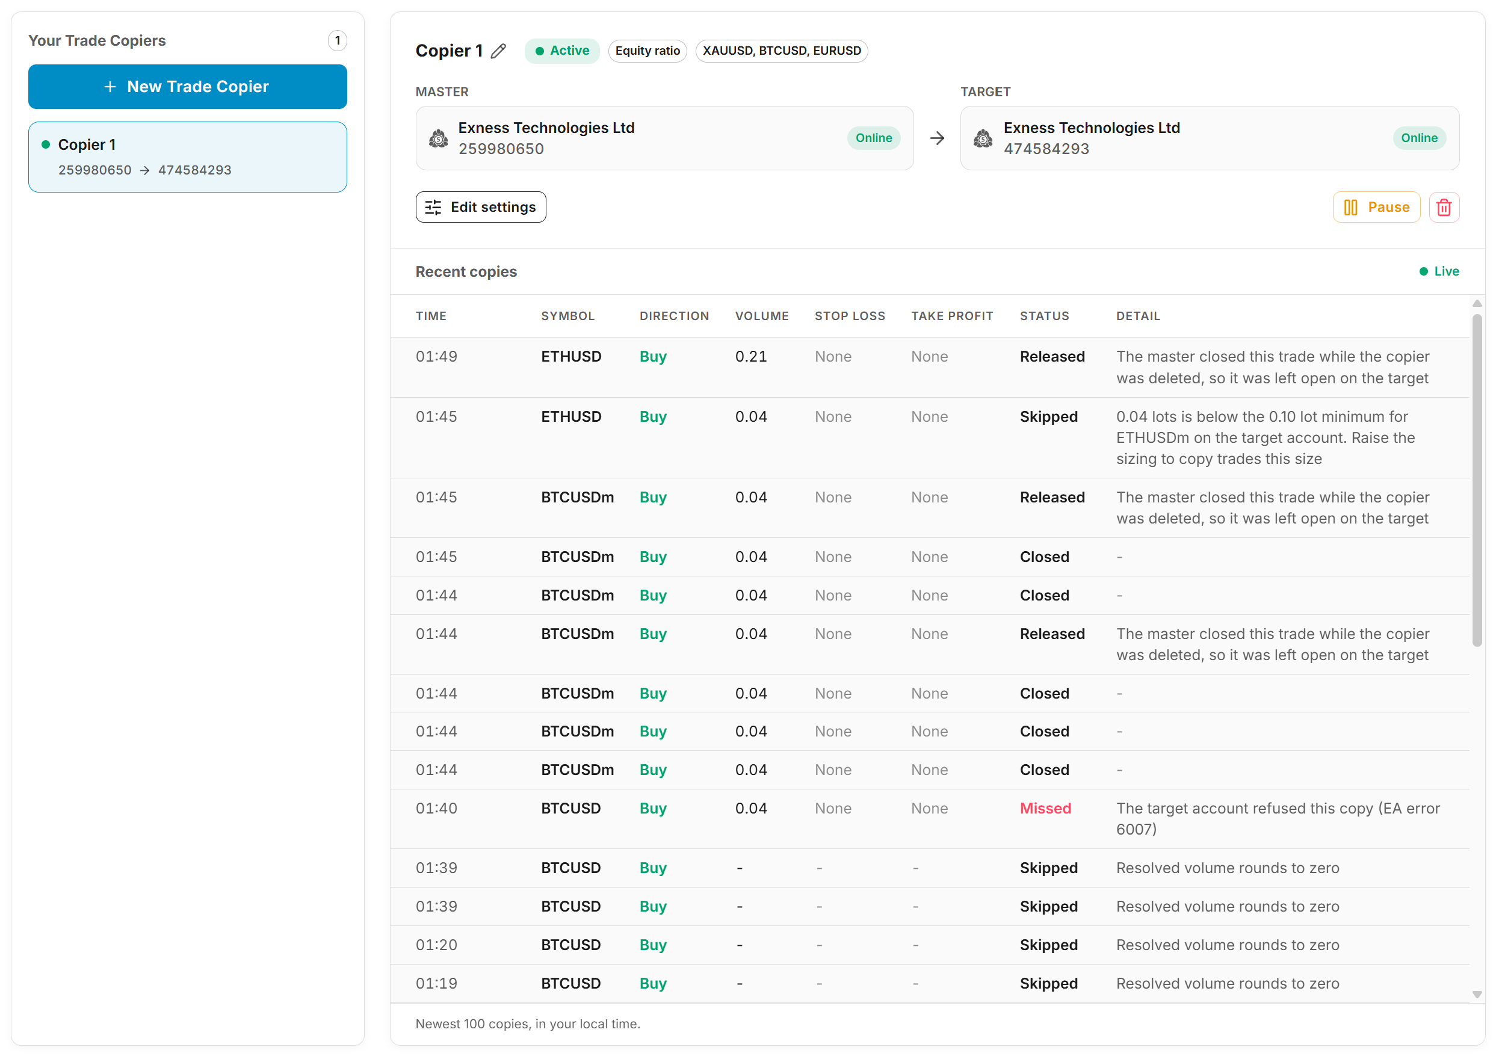Click the target account broker icon
Image resolution: width=1496 pixels, height=1056 pixels.
[983, 138]
